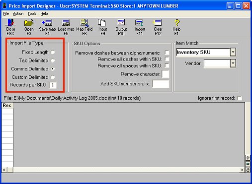Click the Remove character input box
The image size is (252, 184).
pyautogui.click(x=166, y=74)
